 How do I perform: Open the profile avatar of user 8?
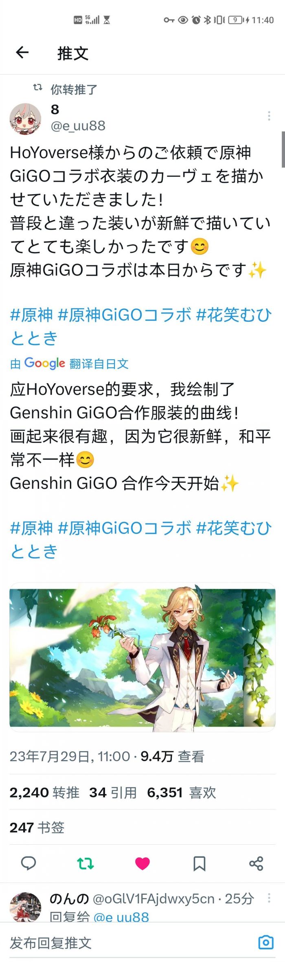tap(25, 119)
